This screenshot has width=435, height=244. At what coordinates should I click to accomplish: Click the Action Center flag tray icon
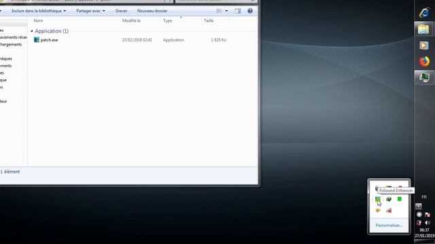click(x=428, y=214)
